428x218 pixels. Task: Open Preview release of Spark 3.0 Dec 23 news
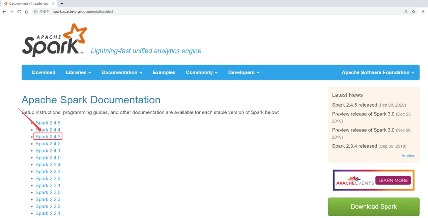click(x=363, y=114)
